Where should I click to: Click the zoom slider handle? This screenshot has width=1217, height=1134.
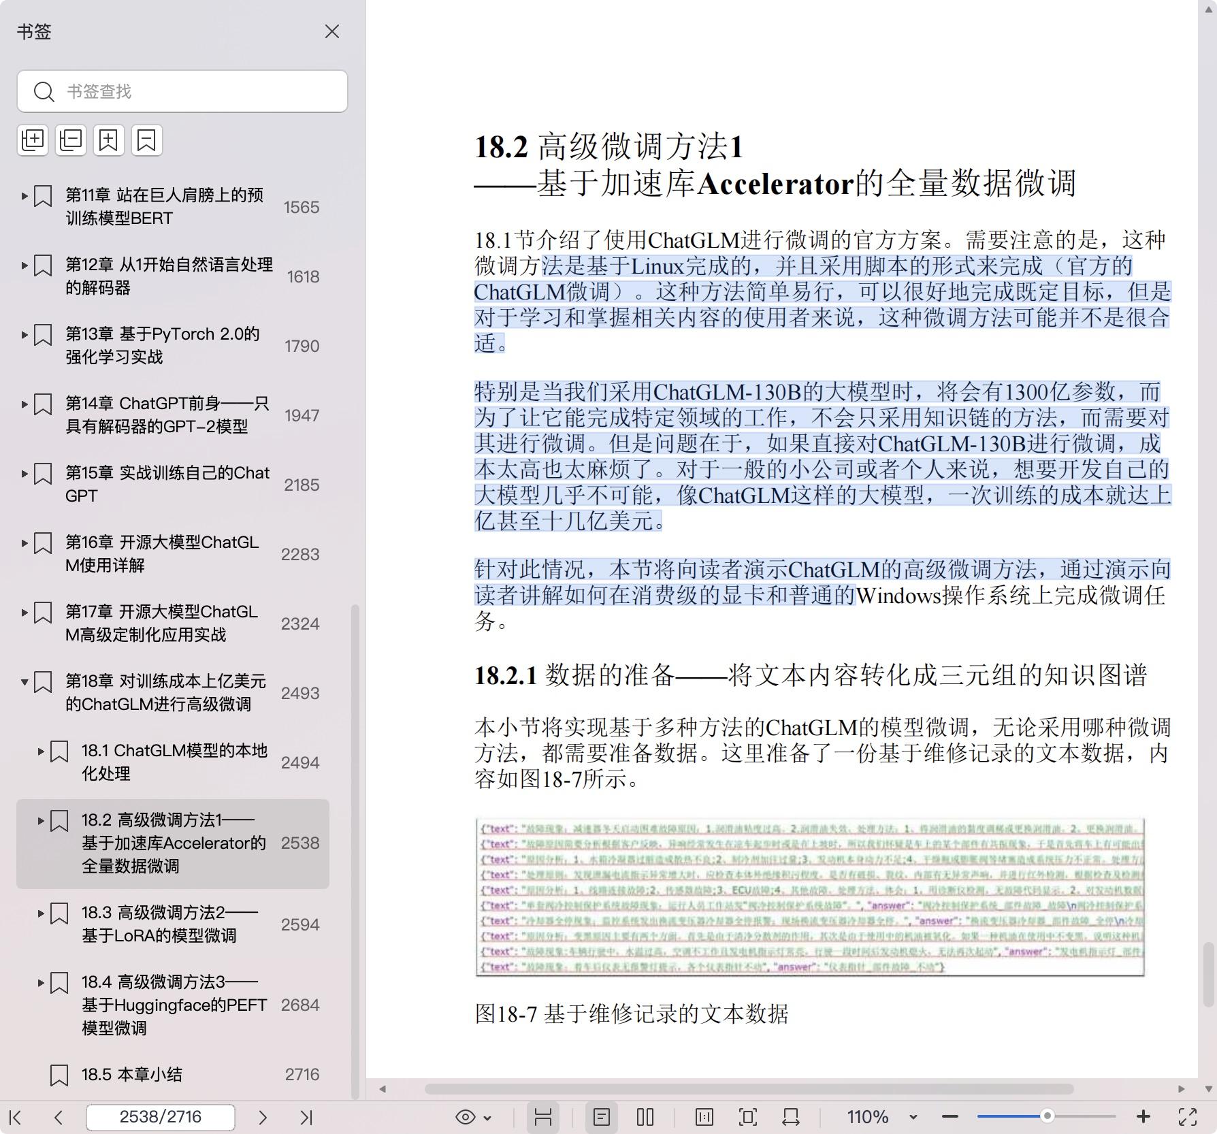pos(1048,1116)
